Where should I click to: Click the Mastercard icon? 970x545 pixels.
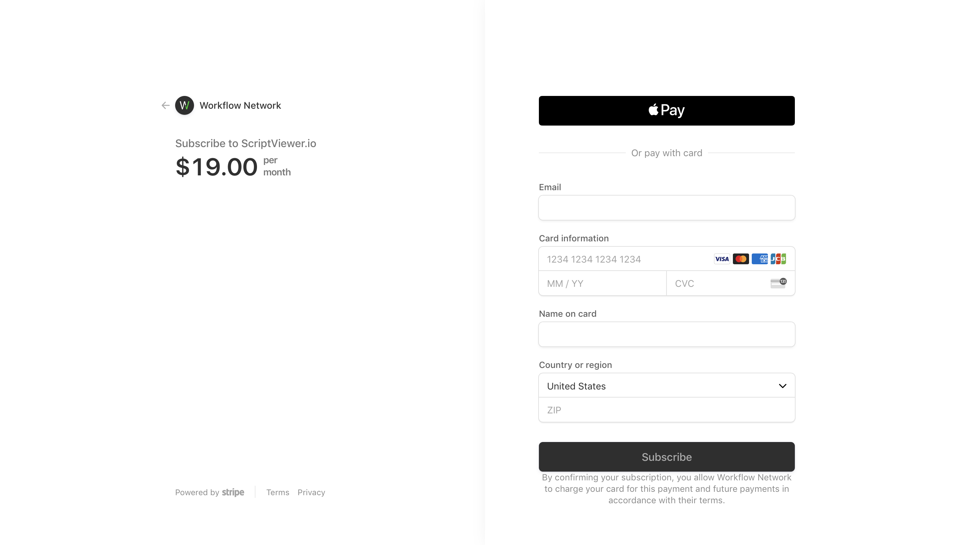[741, 259]
